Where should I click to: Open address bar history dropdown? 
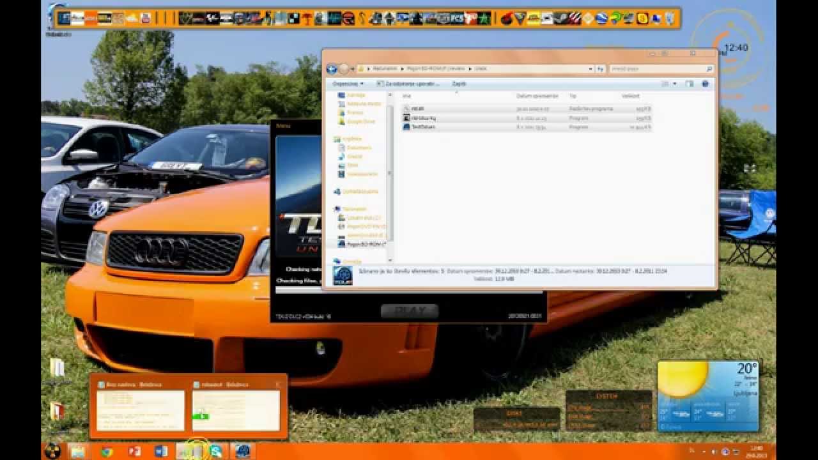[x=591, y=69]
